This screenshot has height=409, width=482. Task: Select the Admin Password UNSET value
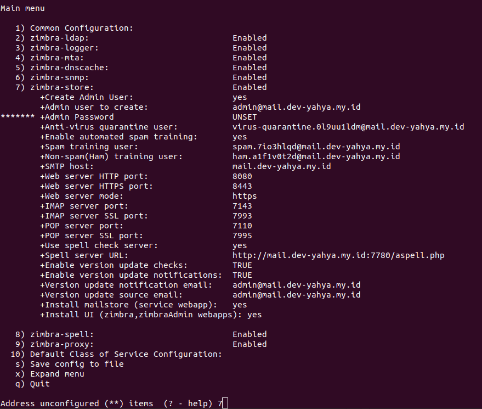point(245,117)
